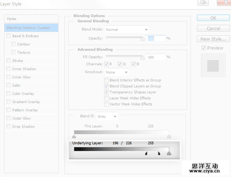Viewport: 231px width, 177px height.
Task: Open the Styles list header
Action: coord(32,19)
